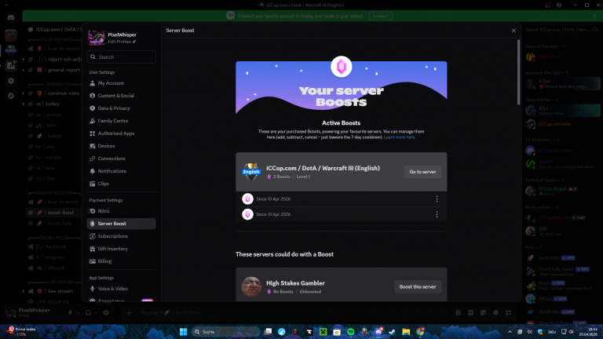The image size is (603, 339).
Task: Open Clips settings
Action: click(x=121, y=184)
